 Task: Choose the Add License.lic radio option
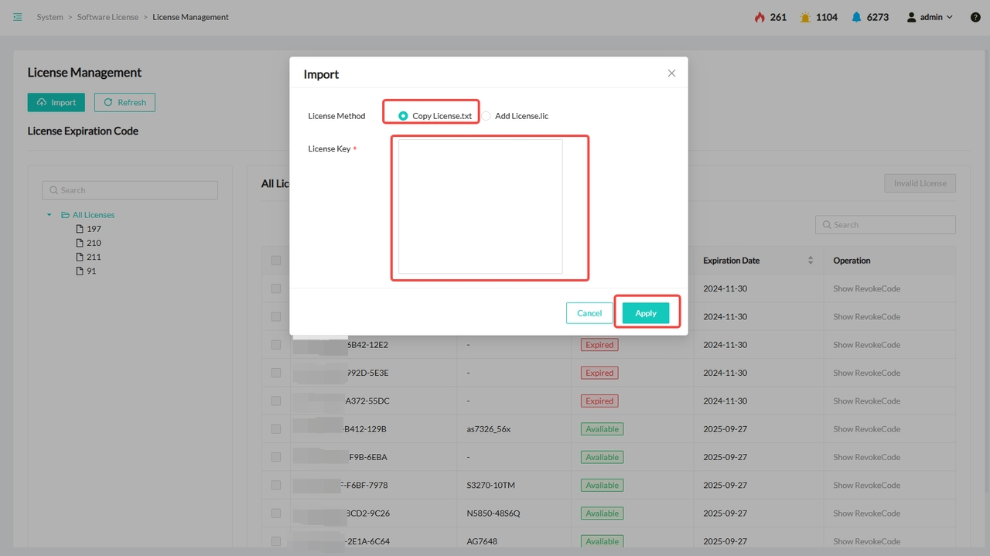tap(486, 116)
